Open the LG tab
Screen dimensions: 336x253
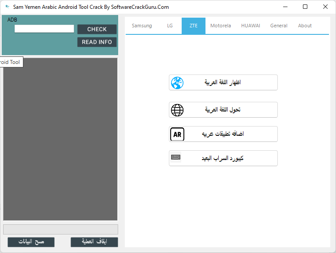[170, 26]
